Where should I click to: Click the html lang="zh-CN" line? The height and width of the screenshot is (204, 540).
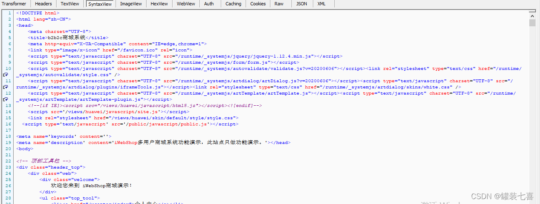click(44, 19)
